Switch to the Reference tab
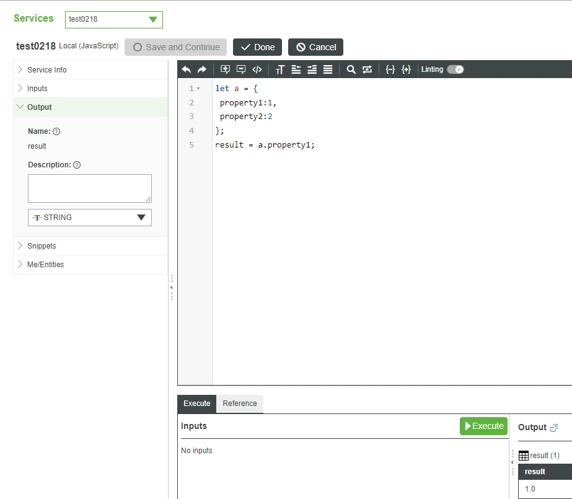This screenshot has height=499, width=572. coord(240,404)
